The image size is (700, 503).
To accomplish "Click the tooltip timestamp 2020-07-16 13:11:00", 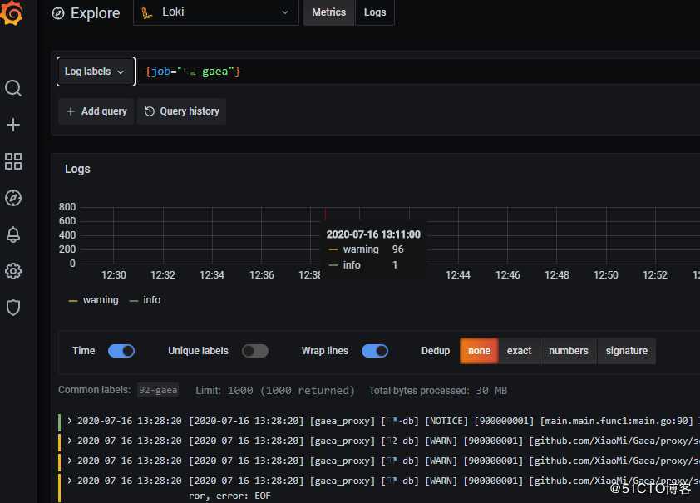I will pyautogui.click(x=373, y=234).
